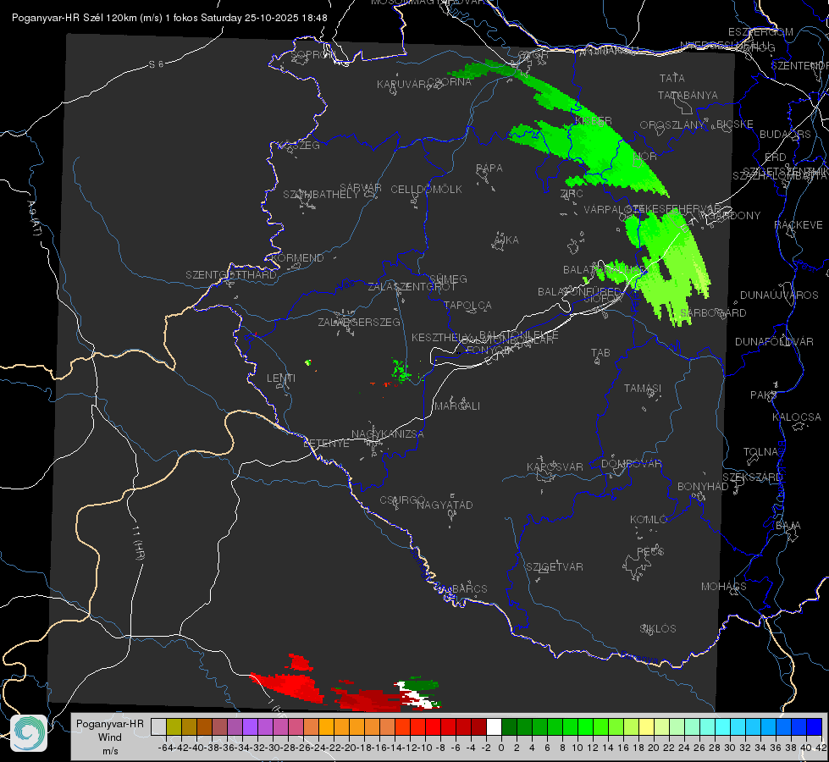Viewport: 829px width, 762px height.
Task: Click the CELLDÖMÖLK label
Action: pyautogui.click(x=427, y=190)
